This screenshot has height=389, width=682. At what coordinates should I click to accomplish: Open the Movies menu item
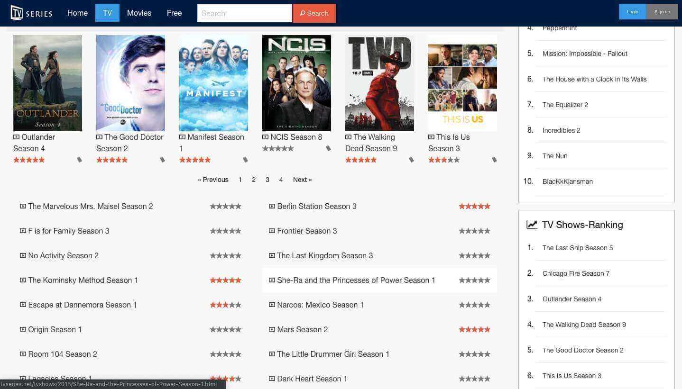[139, 13]
